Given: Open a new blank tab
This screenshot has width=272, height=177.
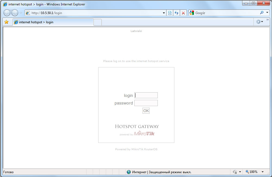Looking at the screenshot, I should (x=98, y=22).
